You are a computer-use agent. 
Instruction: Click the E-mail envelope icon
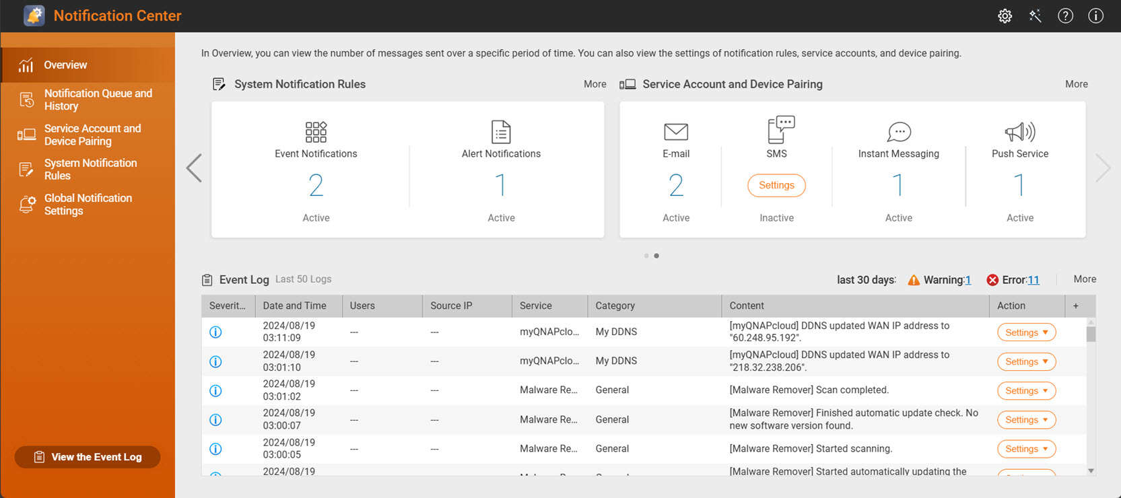pos(676,132)
